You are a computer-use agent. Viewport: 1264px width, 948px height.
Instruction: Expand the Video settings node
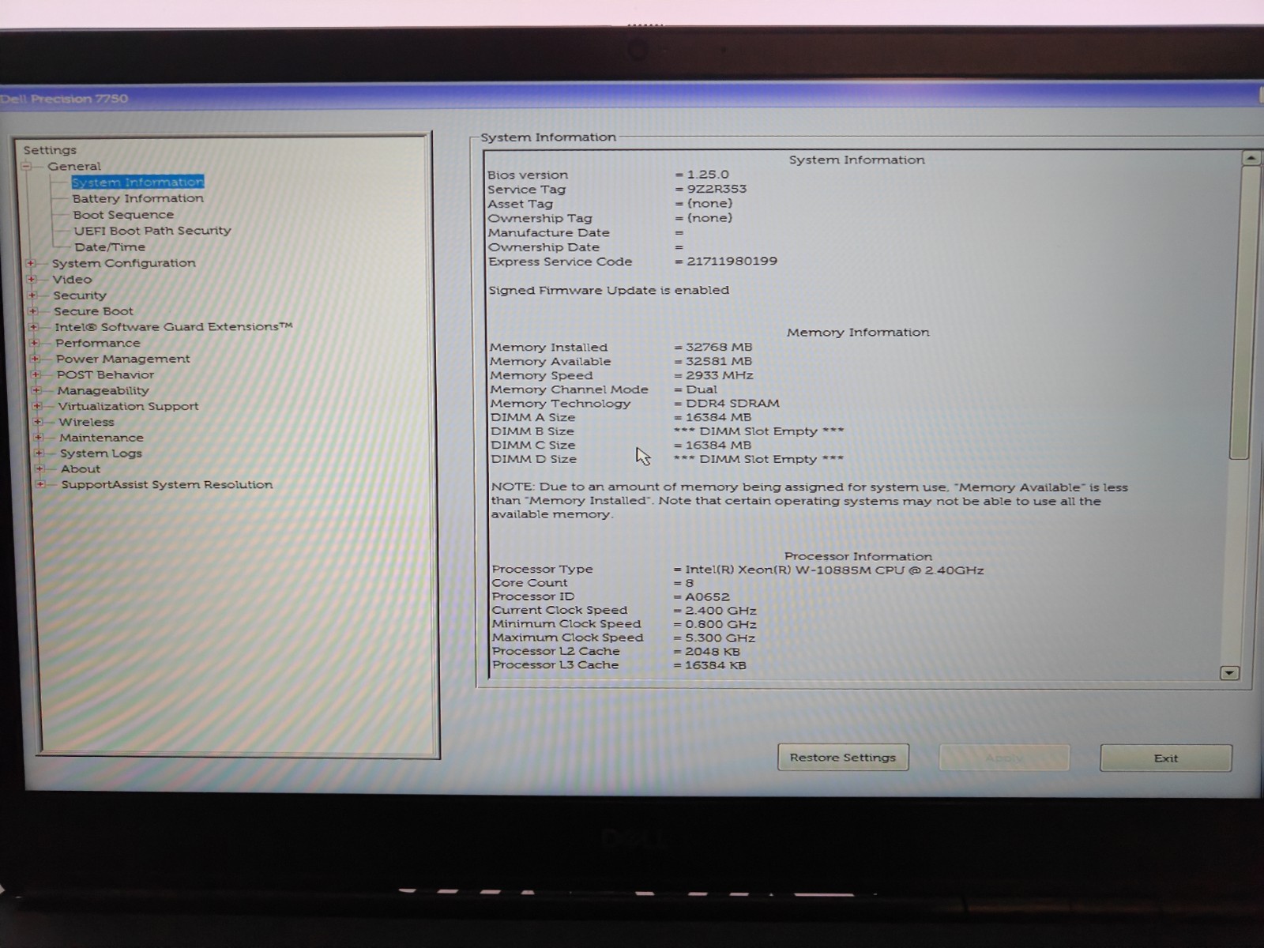(32, 279)
